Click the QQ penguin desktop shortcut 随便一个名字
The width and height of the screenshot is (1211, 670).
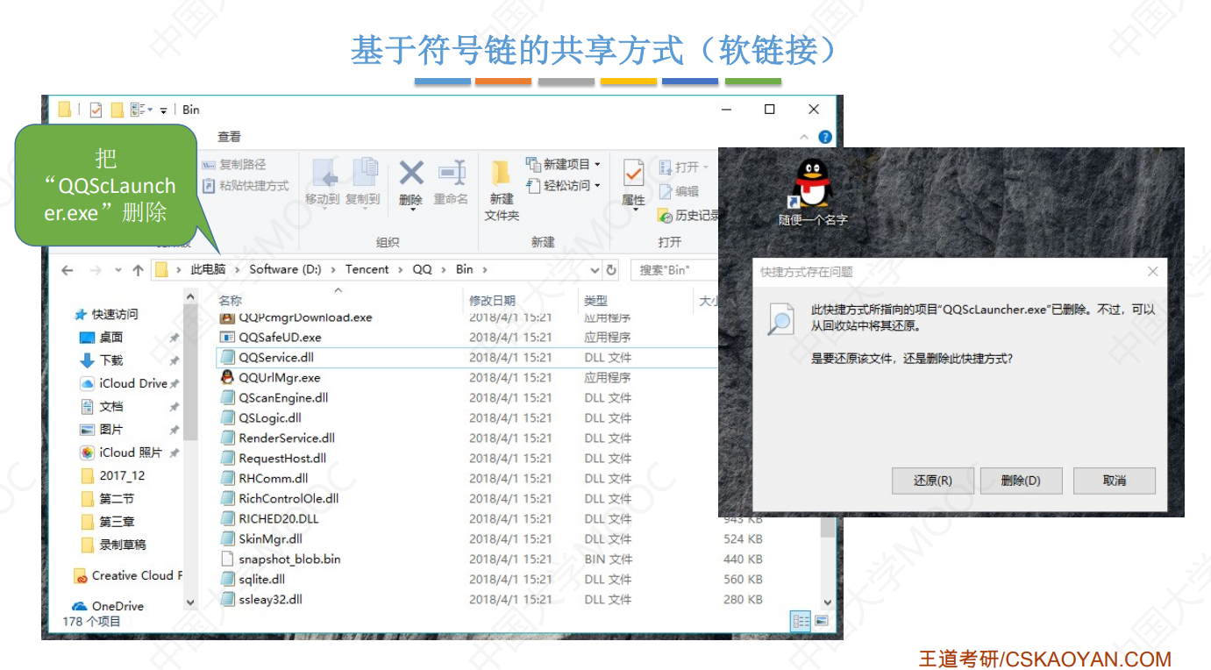(x=813, y=193)
